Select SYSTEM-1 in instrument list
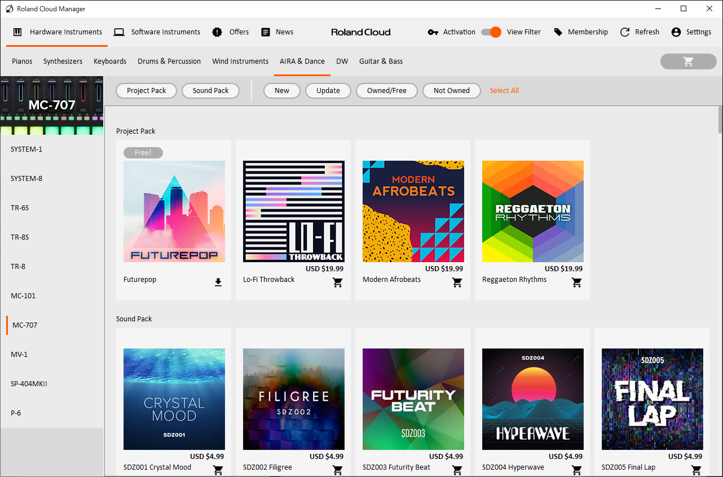 pos(52,149)
